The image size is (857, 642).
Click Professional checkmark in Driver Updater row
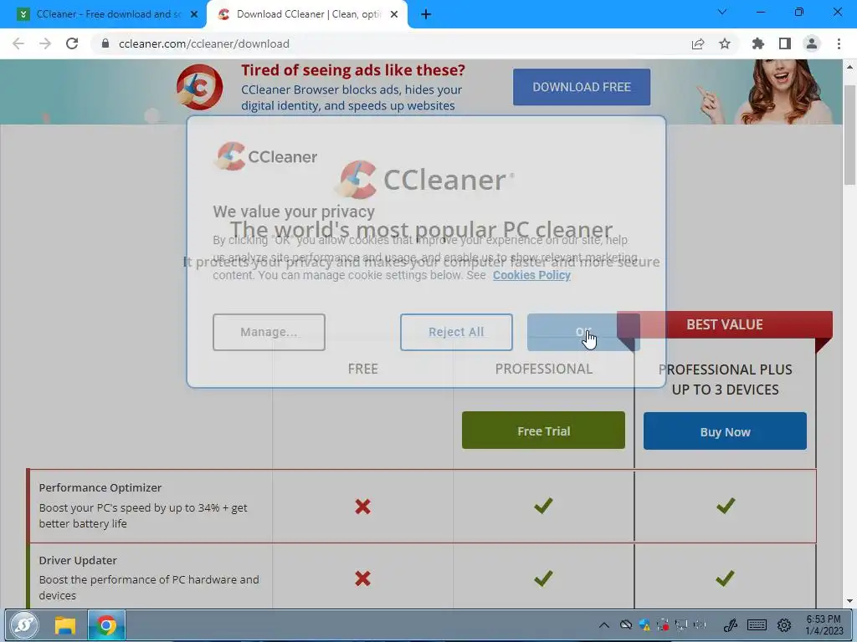point(543,578)
